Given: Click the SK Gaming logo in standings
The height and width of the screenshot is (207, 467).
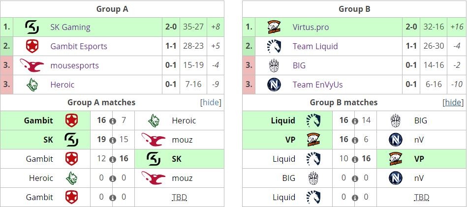Looking at the screenshot, I should 32,27.
